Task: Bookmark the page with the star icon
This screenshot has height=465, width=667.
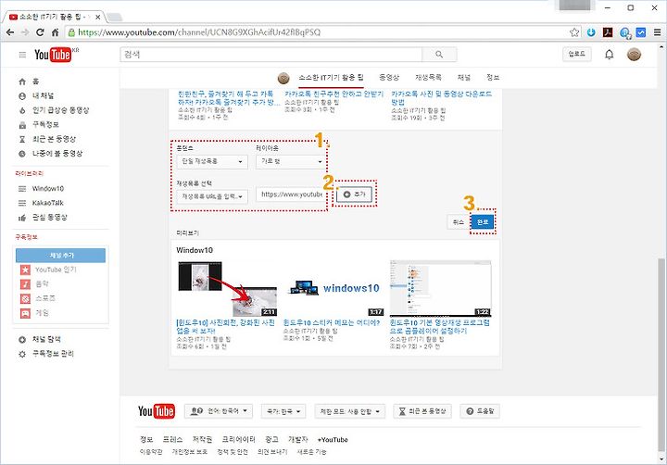Action: (x=574, y=32)
